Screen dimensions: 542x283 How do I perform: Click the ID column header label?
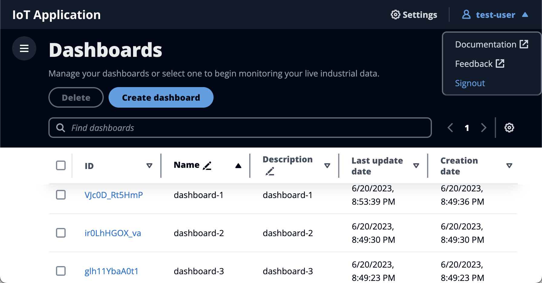[89, 166]
